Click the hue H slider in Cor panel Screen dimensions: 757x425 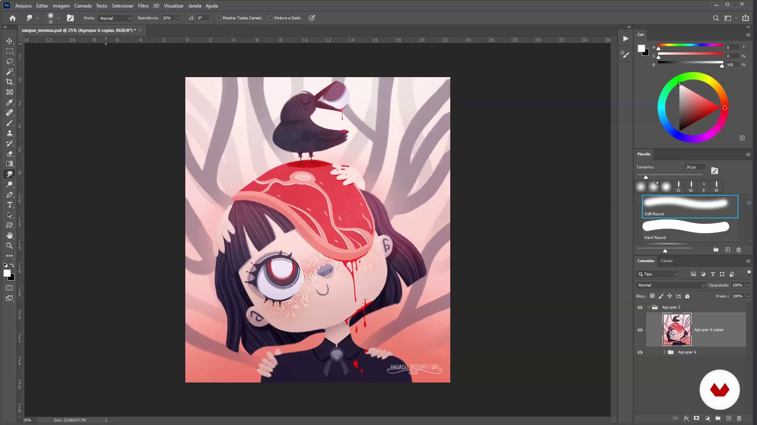pyautogui.click(x=690, y=46)
